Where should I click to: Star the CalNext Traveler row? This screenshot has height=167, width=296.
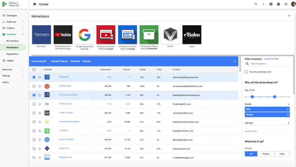pos(40,113)
